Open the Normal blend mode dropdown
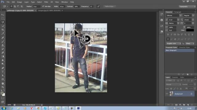 click(x=174, y=84)
